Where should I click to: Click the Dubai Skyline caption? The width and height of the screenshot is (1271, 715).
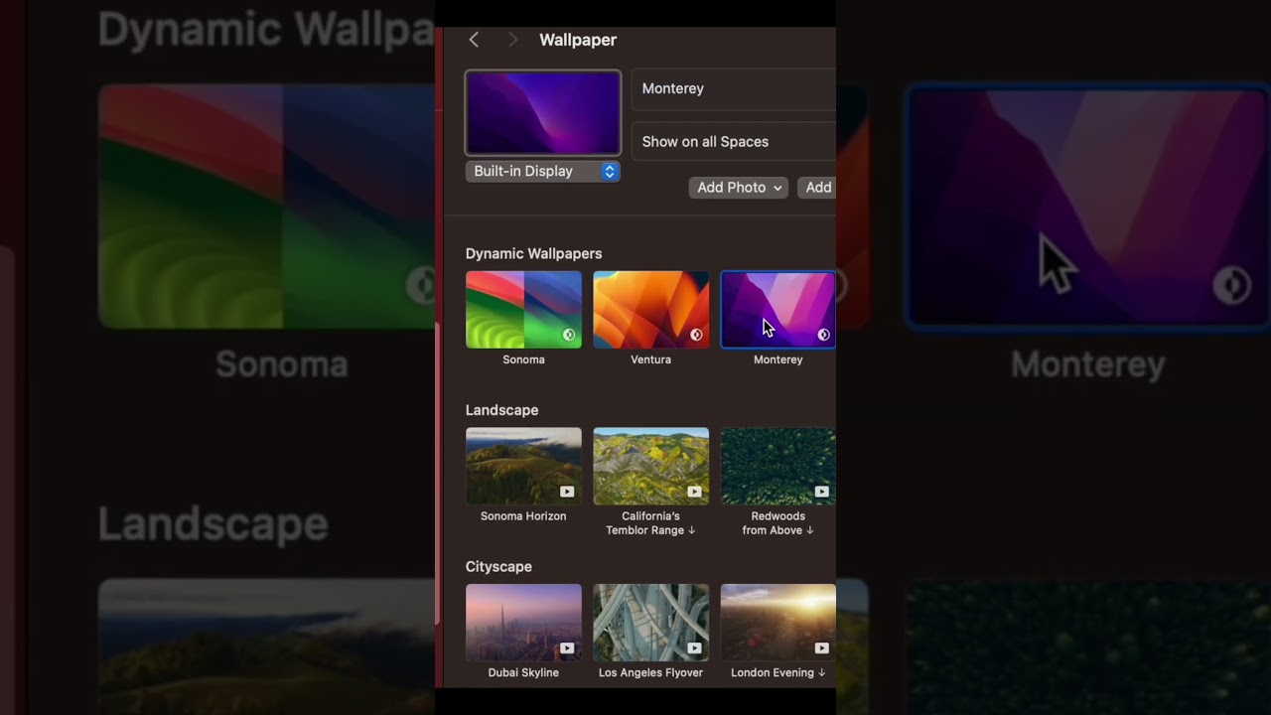pyautogui.click(x=523, y=673)
